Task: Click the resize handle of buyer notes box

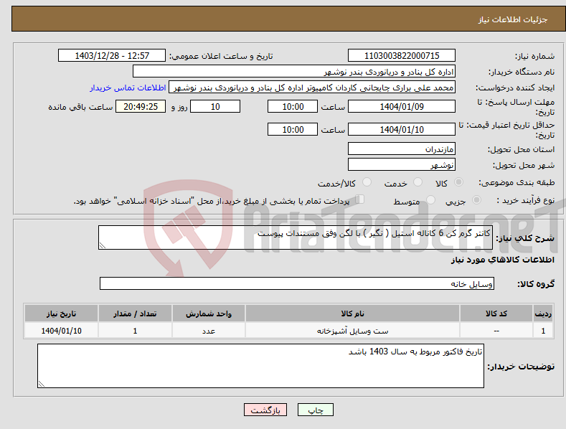Action: 42,384
